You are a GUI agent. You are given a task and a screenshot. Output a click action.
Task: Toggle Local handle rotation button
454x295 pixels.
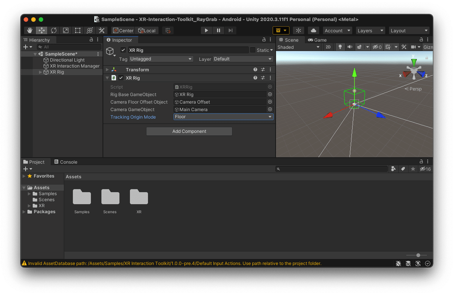tap(147, 31)
